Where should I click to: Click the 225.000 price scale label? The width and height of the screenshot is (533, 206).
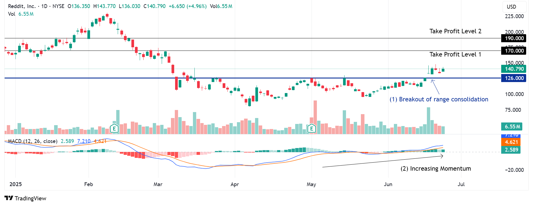click(x=514, y=16)
